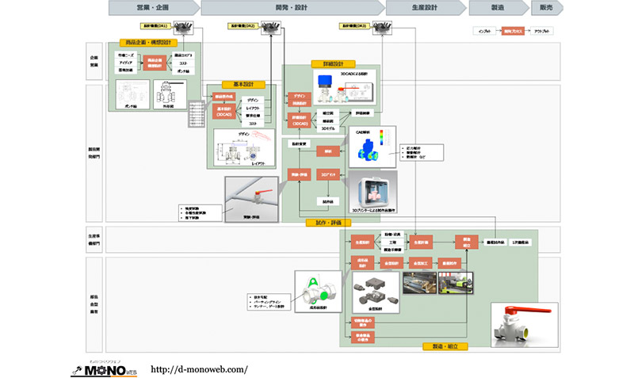Viewport: 634px width, 378px height.
Task: Click the MONOweb logo
Action: coord(97,368)
